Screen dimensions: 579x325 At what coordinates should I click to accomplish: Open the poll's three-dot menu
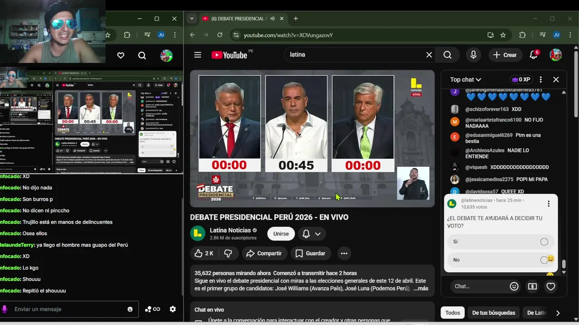coord(548,204)
